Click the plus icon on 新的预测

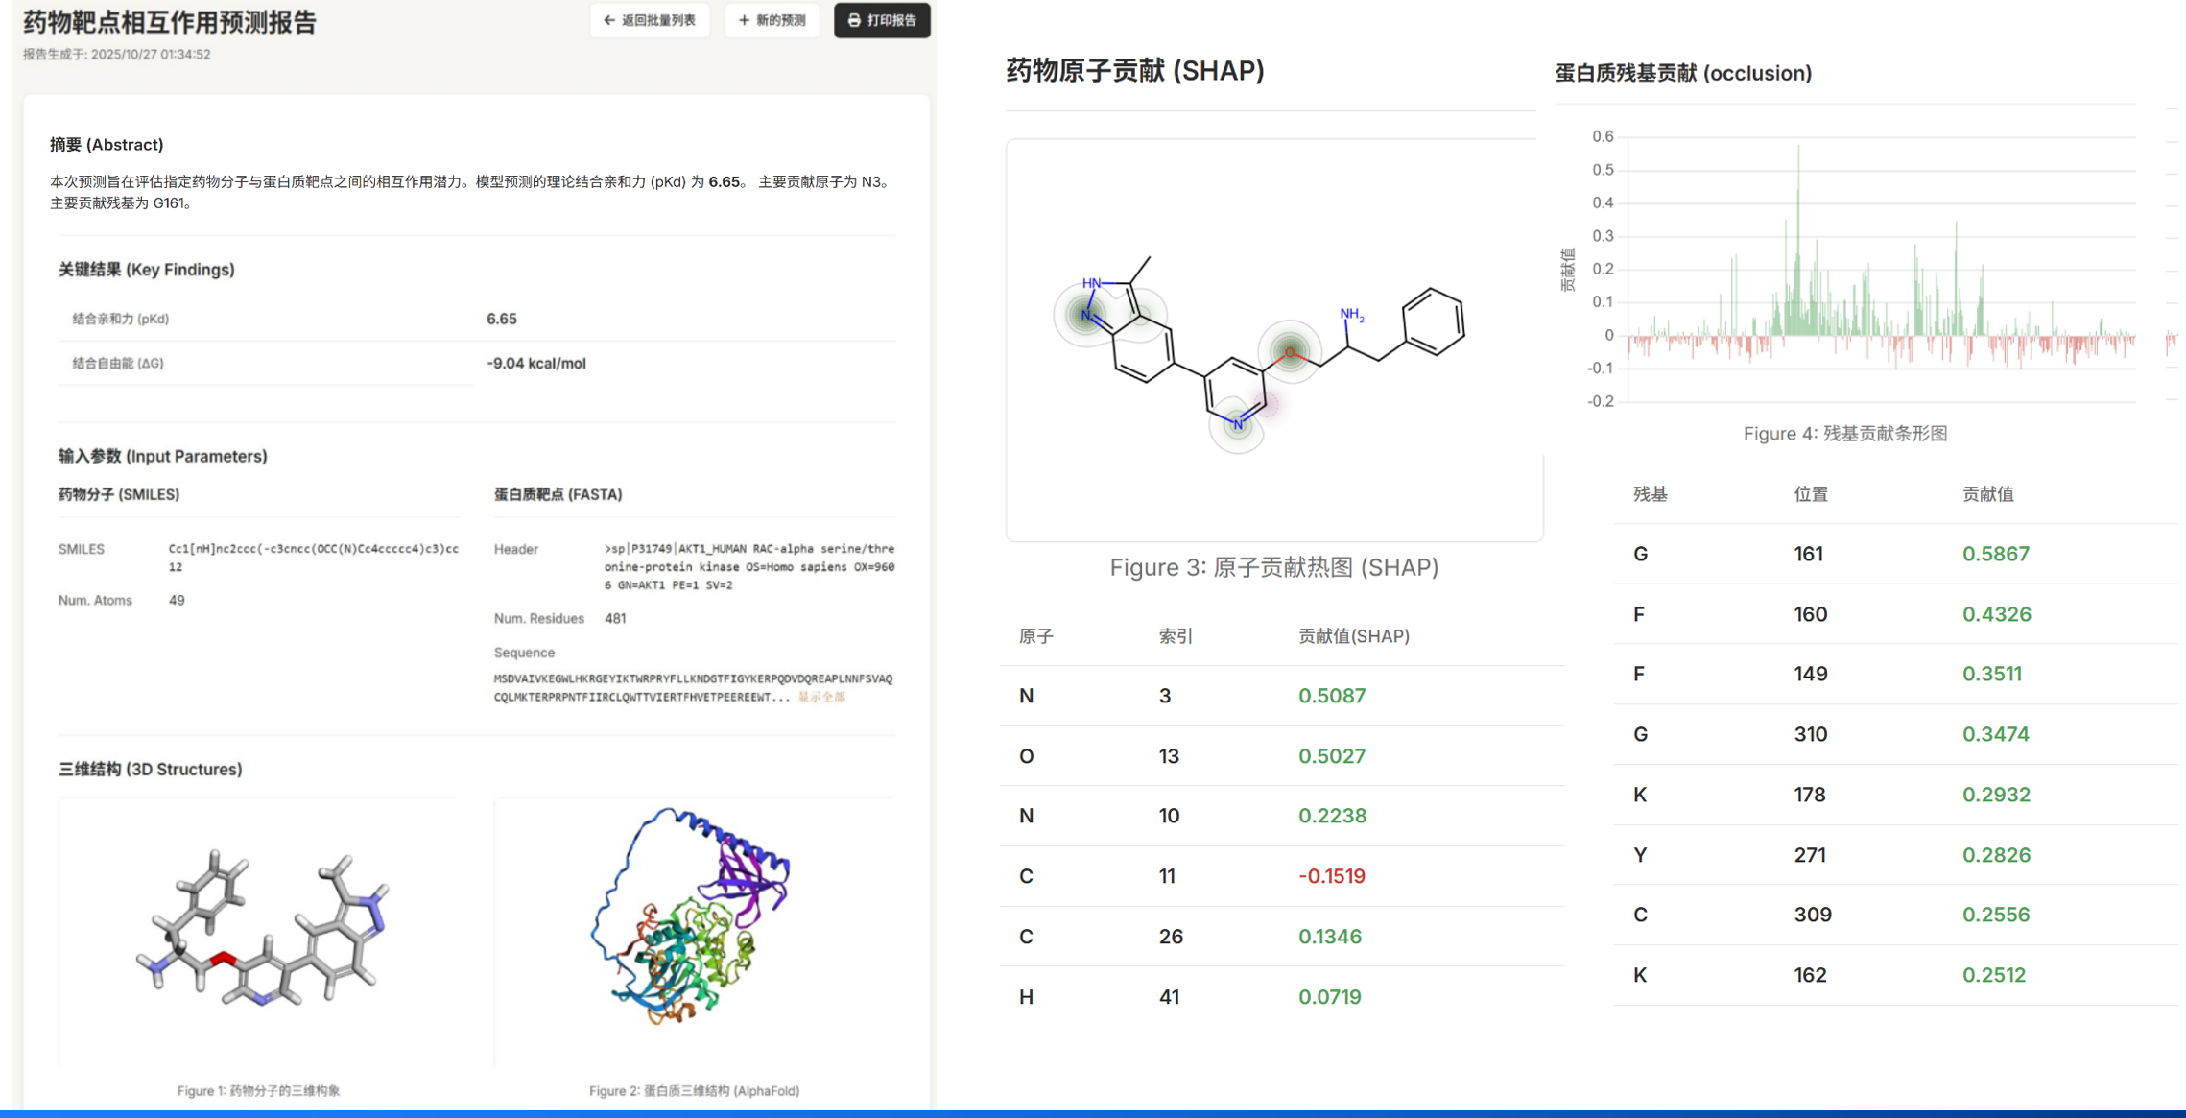tap(744, 20)
